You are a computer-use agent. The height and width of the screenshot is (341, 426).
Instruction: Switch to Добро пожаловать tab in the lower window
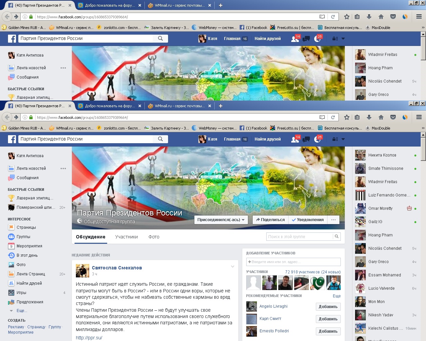109,106
